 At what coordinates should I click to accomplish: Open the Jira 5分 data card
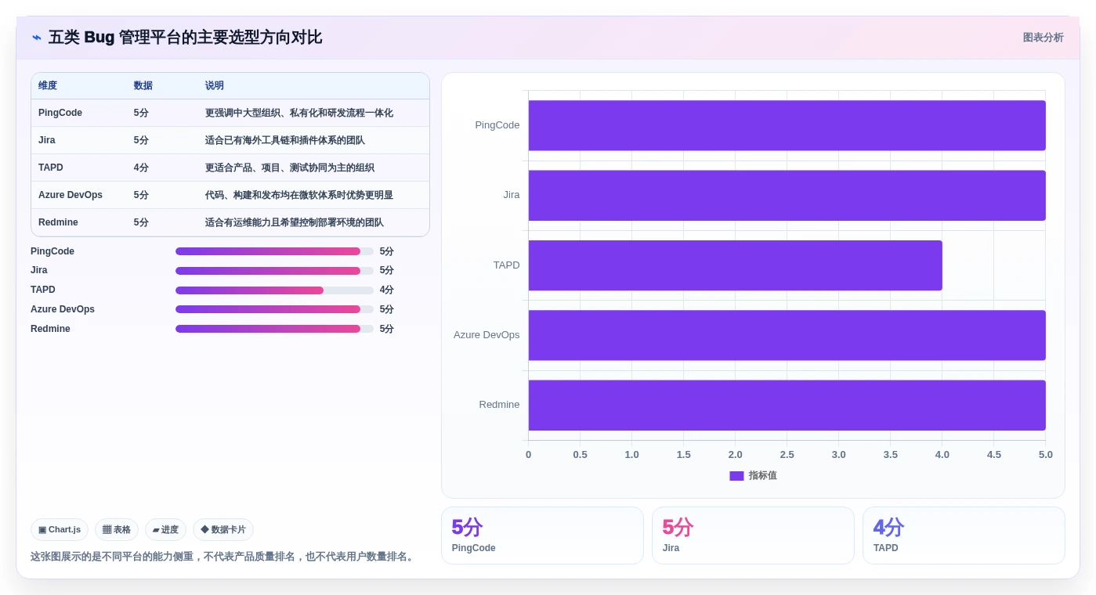point(753,535)
